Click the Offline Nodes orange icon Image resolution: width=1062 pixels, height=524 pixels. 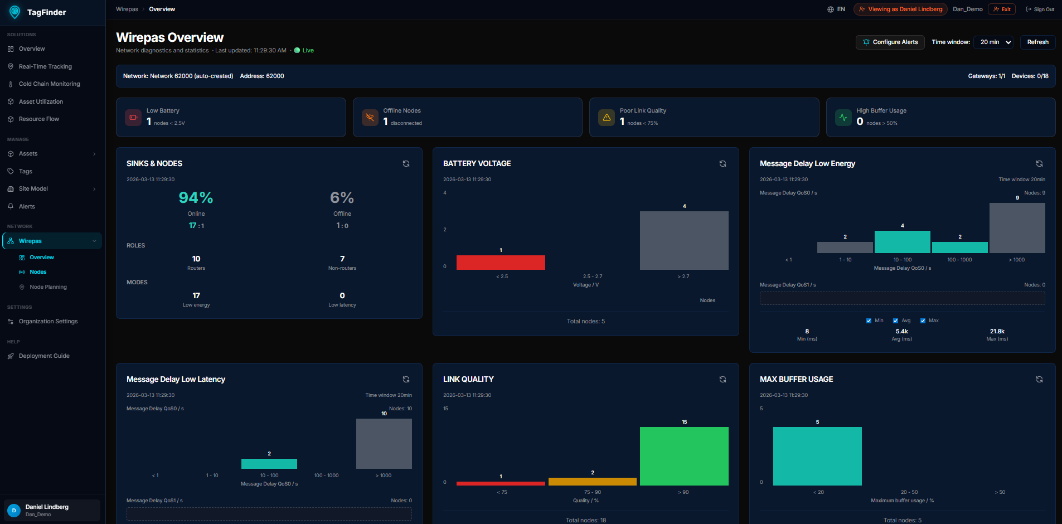[370, 118]
